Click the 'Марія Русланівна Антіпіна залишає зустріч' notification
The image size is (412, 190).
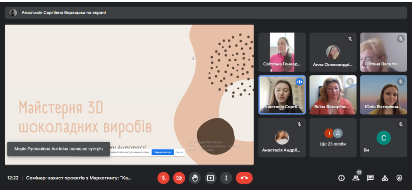coord(59,149)
